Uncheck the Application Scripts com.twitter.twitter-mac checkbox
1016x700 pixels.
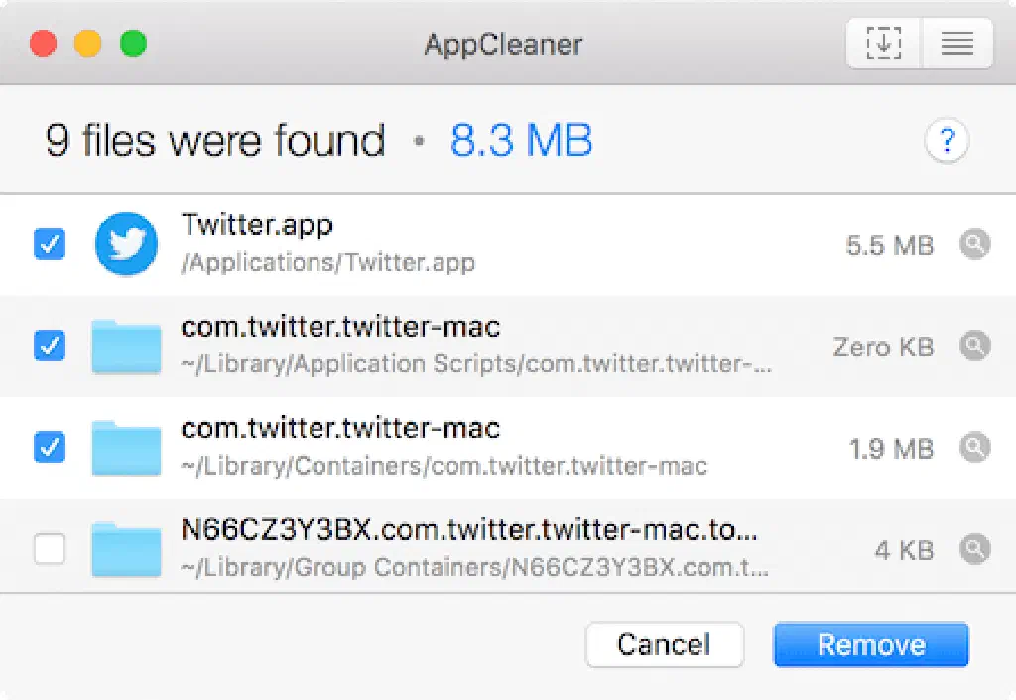click(x=50, y=346)
